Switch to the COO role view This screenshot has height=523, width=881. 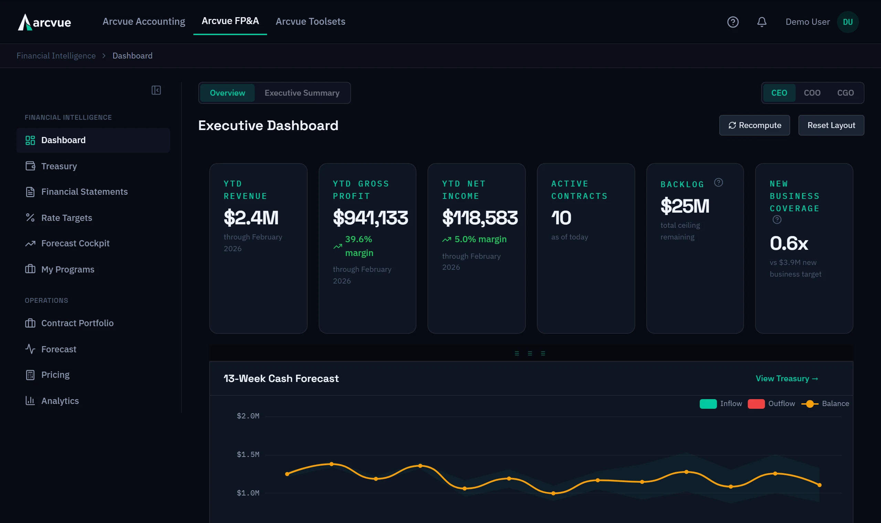coord(812,93)
